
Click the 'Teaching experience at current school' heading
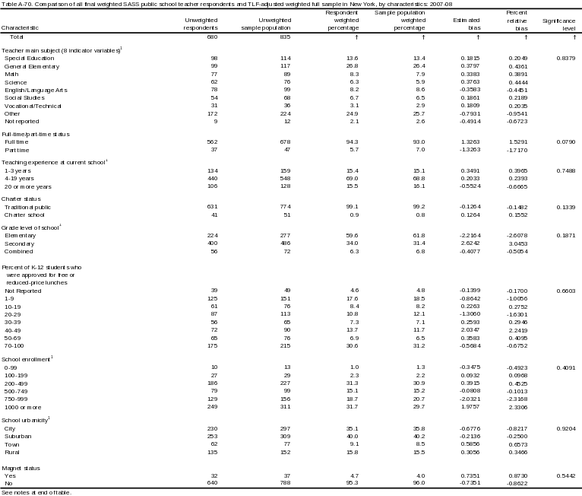point(55,162)
